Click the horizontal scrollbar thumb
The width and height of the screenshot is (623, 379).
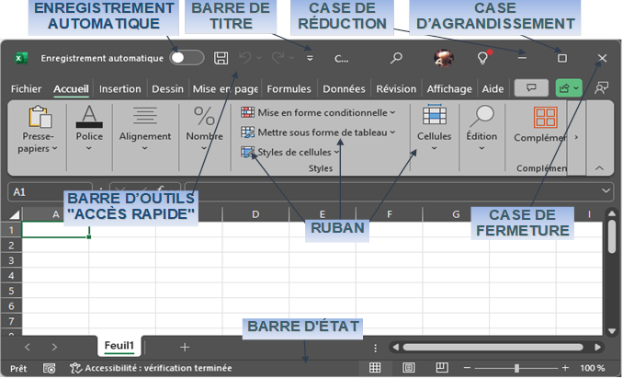[493, 347]
